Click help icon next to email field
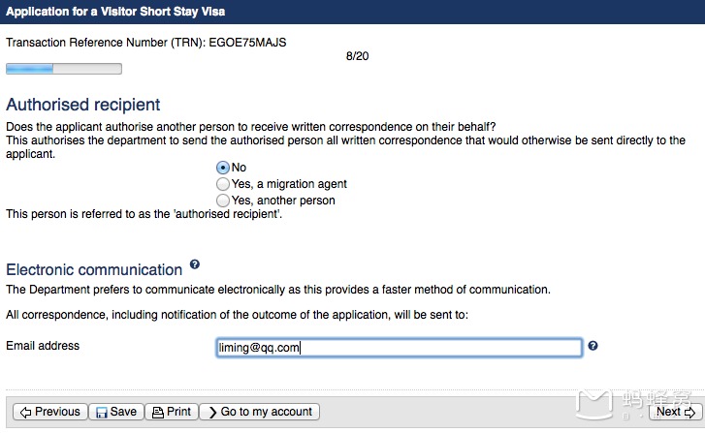 (x=593, y=346)
